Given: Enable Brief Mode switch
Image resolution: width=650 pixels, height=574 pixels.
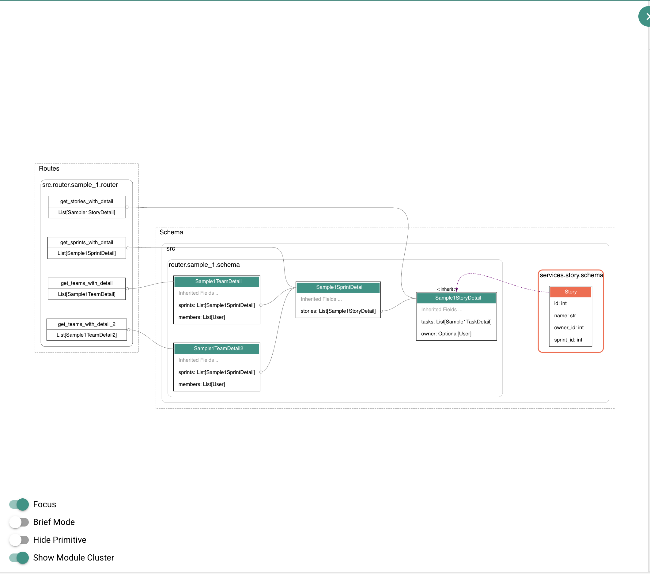Looking at the screenshot, I should click(19, 522).
